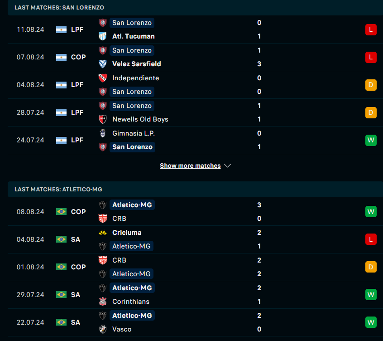The image size is (383, 341).
Task: Click the Corinthians club crest
Action: click(103, 302)
